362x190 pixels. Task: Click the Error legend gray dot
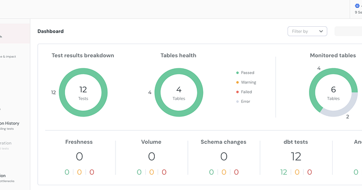(237, 102)
